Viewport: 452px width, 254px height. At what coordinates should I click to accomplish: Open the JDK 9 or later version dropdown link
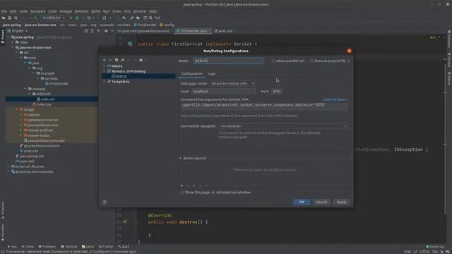pyautogui.click(x=336, y=99)
